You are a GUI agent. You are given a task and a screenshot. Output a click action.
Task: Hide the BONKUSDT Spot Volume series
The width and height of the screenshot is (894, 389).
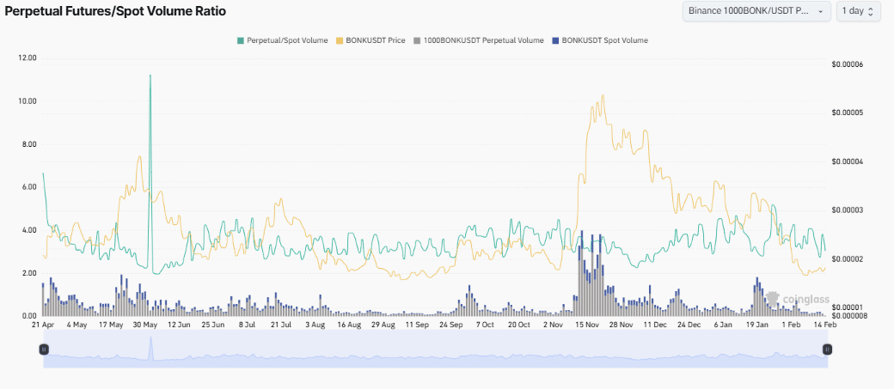[604, 40]
